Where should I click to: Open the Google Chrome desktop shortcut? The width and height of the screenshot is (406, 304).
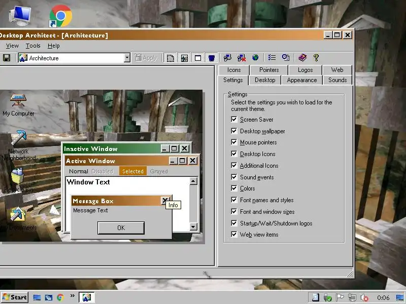[60, 16]
